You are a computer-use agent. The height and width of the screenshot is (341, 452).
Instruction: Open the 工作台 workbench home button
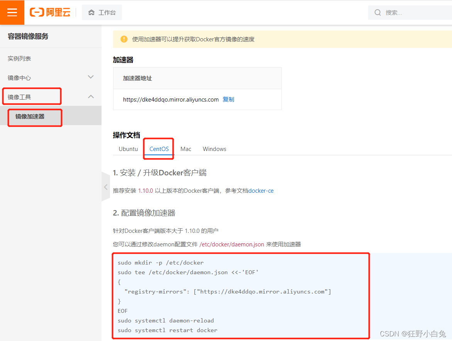tap(102, 12)
